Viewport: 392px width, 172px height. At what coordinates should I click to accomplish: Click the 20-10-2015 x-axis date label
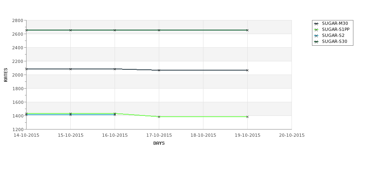click(x=292, y=136)
